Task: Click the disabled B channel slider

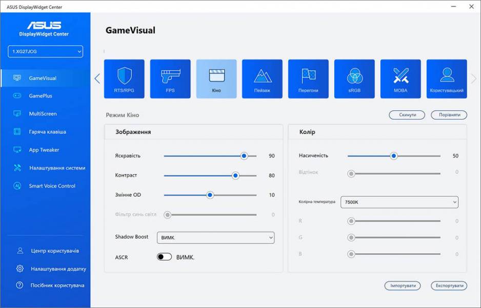Action: pos(394,254)
